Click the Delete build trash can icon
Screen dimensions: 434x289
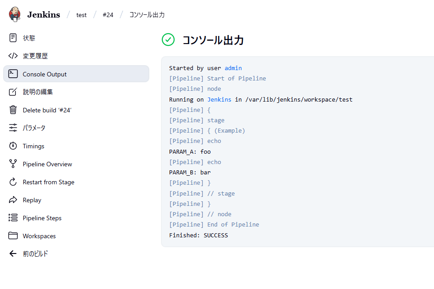(x=13, y=110)
